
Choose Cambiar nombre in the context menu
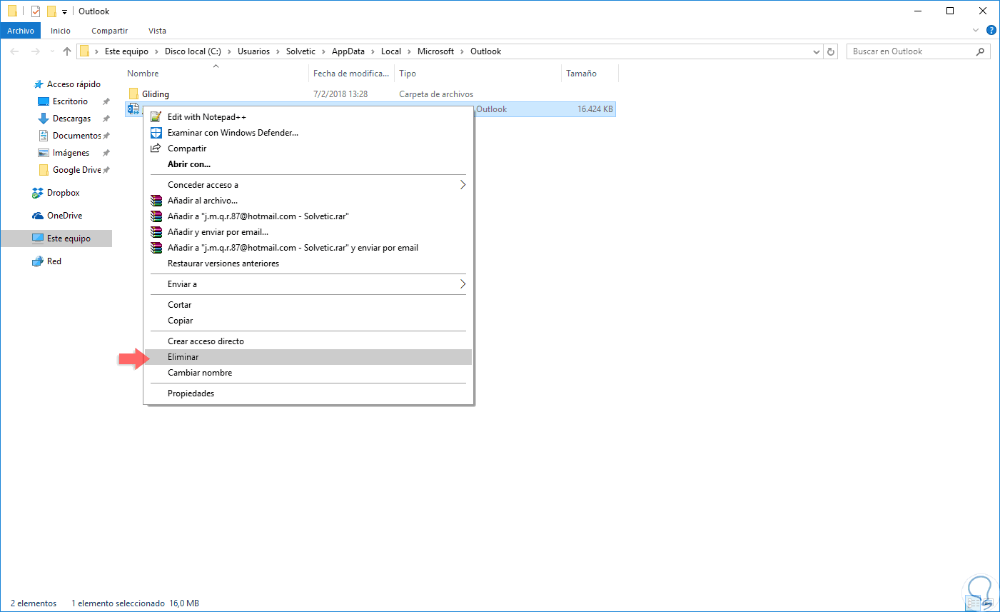point(308,373)
